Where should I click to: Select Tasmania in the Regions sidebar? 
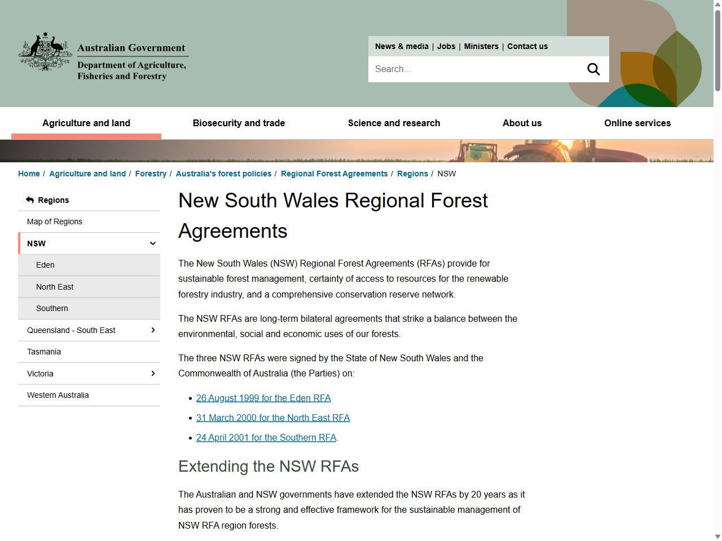pyautogui.click(x=43, y=352)
